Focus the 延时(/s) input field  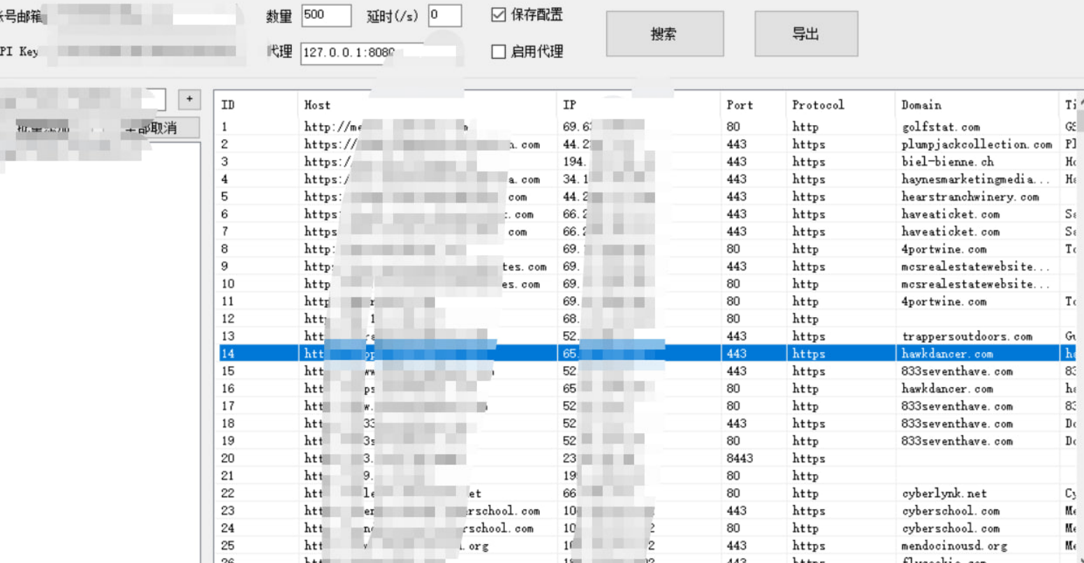click(x=445, y=15)
